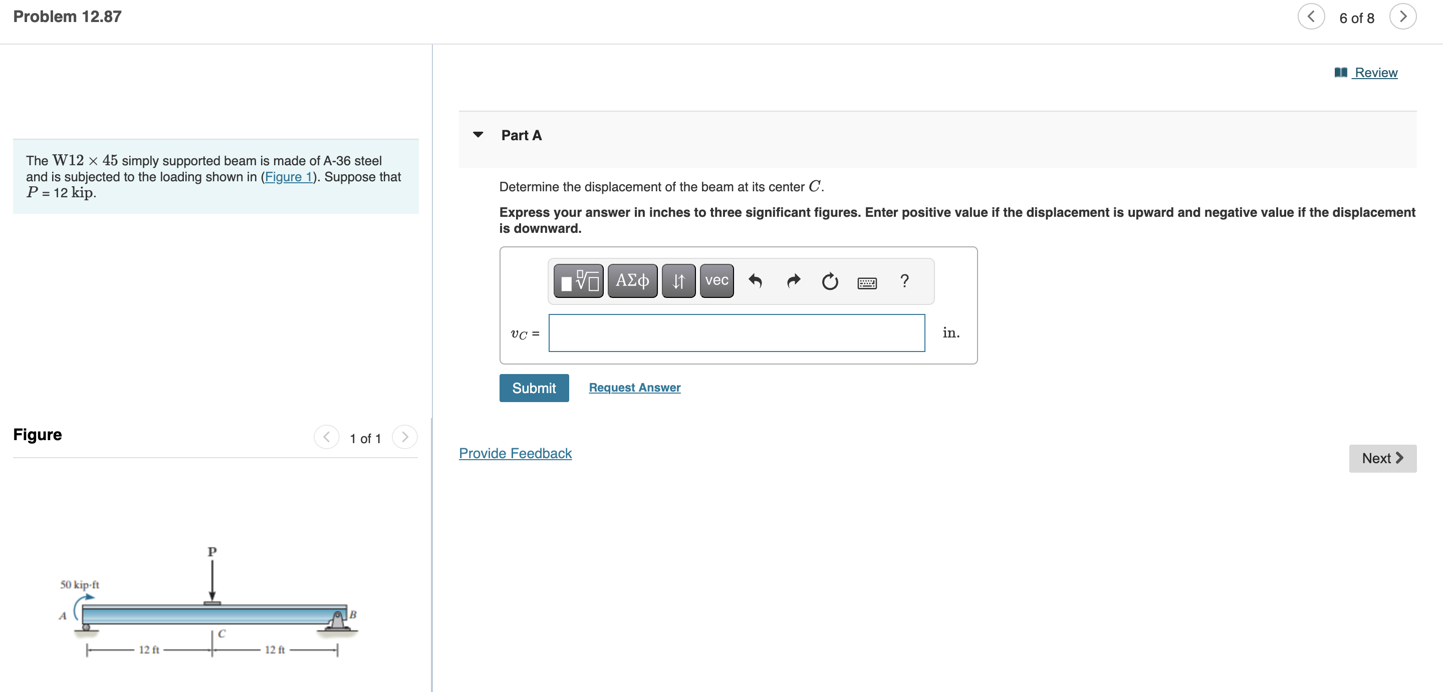Click the subscript/superscript arrows button
1443x692 pixels.
pos(678,280)
